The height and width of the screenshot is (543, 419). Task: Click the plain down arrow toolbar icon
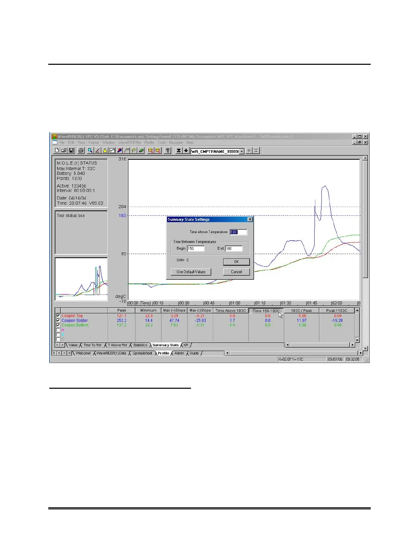click(x=186, y=150)
